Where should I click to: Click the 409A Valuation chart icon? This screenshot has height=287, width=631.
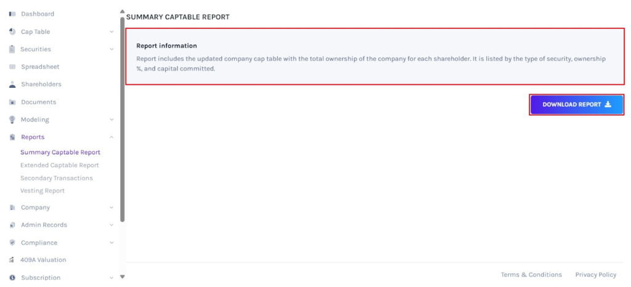(12, 260)
